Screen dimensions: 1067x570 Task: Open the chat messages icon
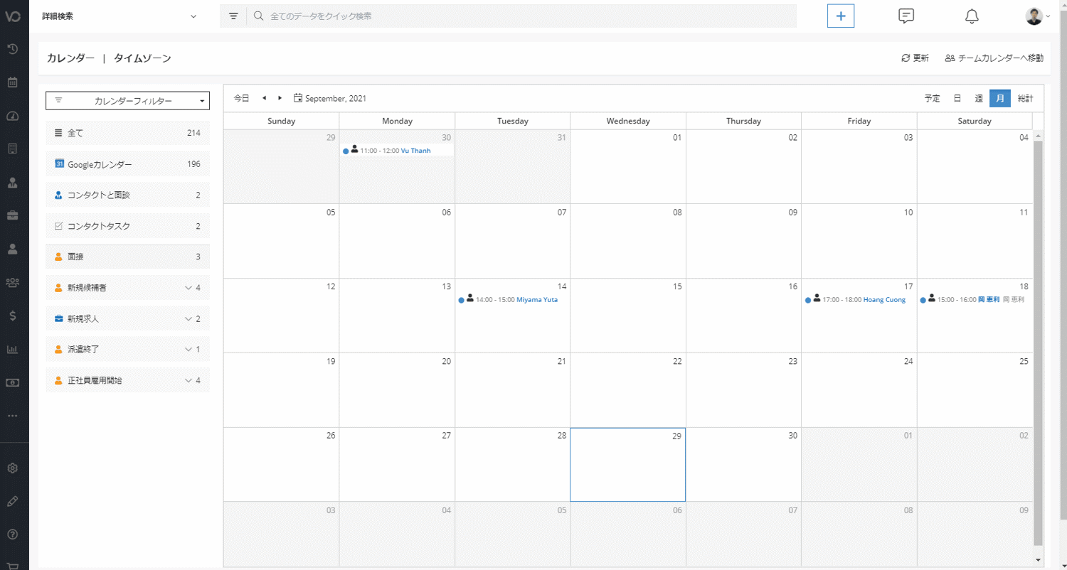click(906, 16)
